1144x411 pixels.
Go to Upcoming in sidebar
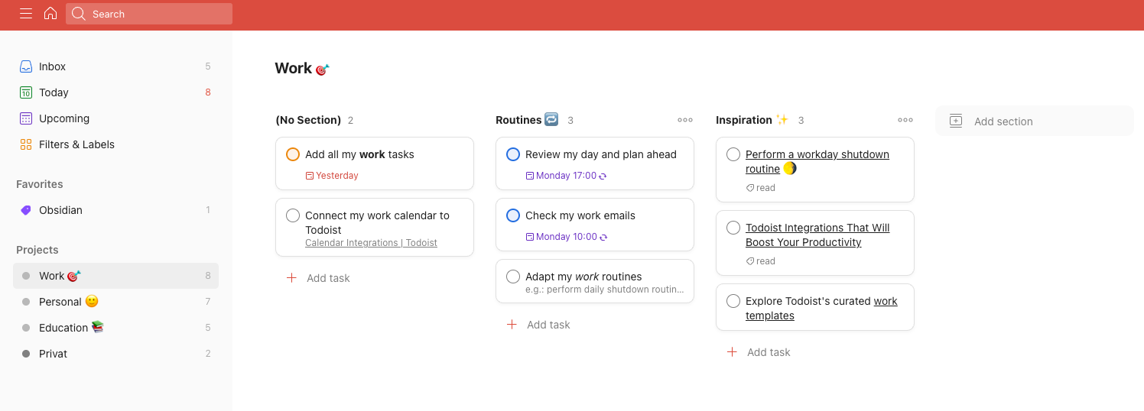coord(64,118)
